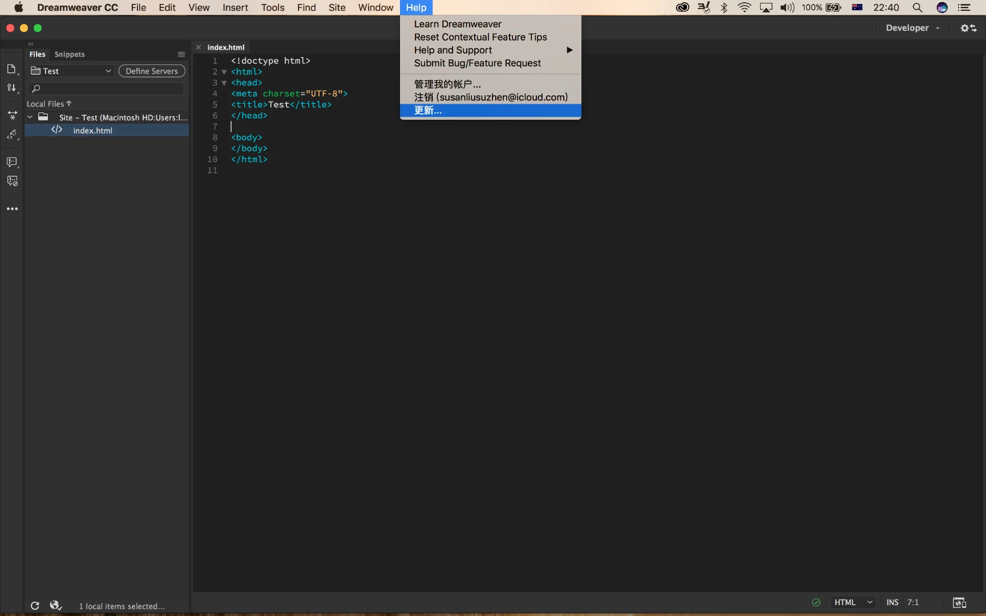Switch to the Files tab
This screenshot has height=616, width=986.
pos(37,54)
